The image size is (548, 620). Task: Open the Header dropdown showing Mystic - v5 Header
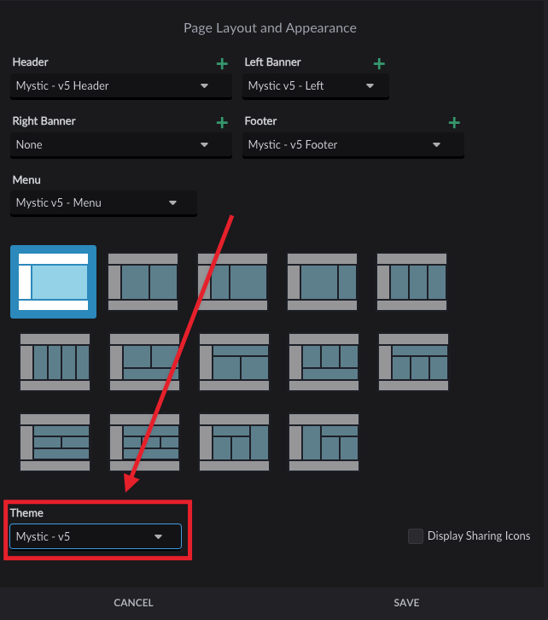tap(121, 85)
